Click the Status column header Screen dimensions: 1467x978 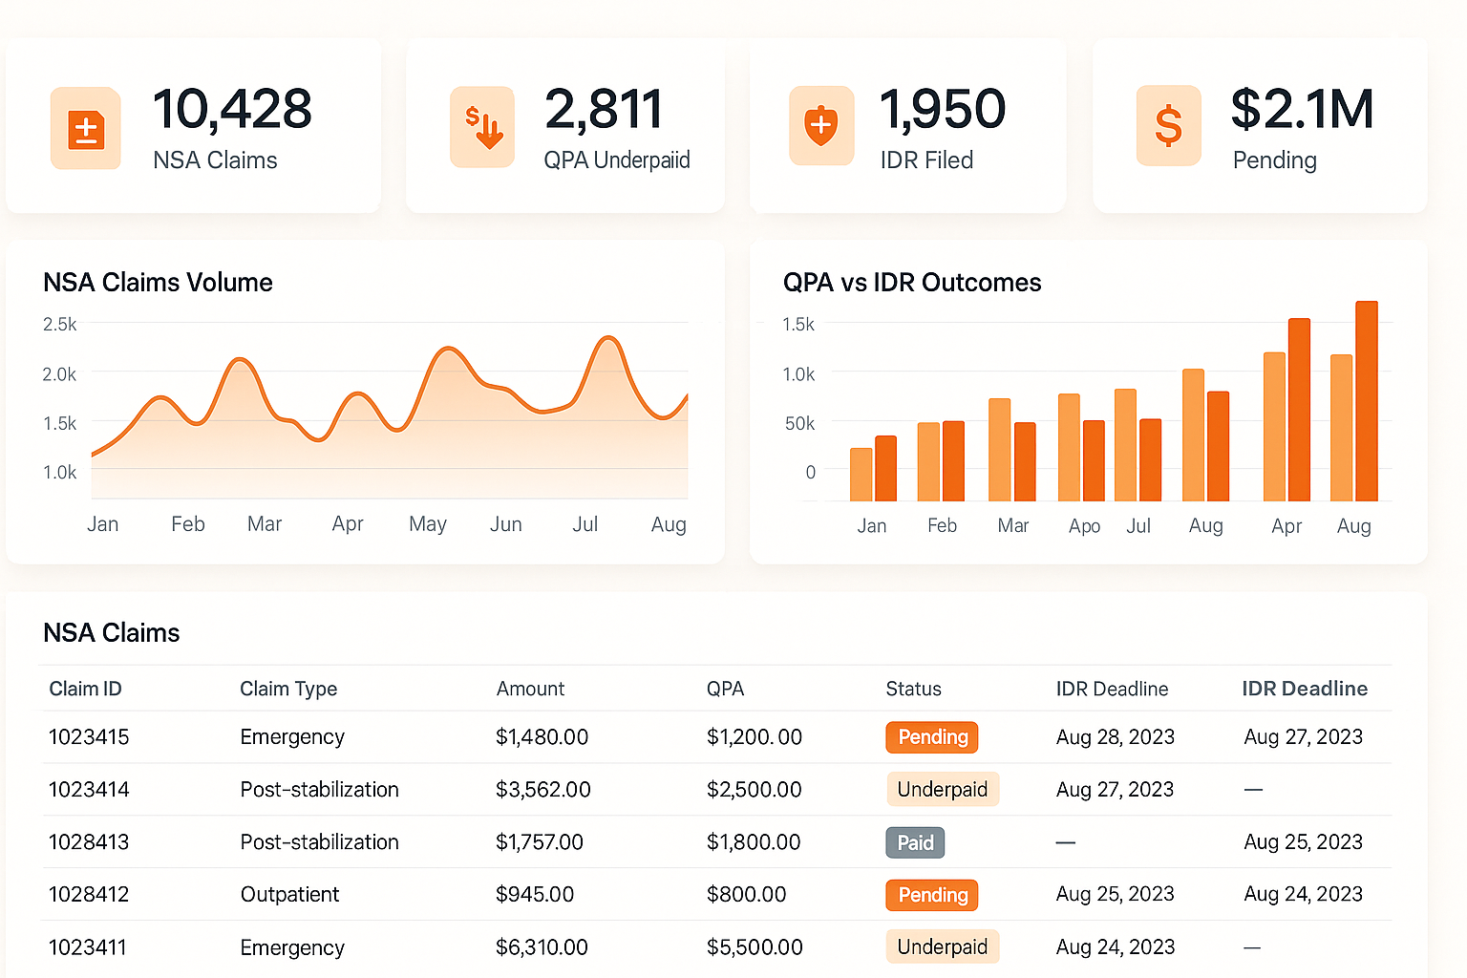tap(913, 689)
